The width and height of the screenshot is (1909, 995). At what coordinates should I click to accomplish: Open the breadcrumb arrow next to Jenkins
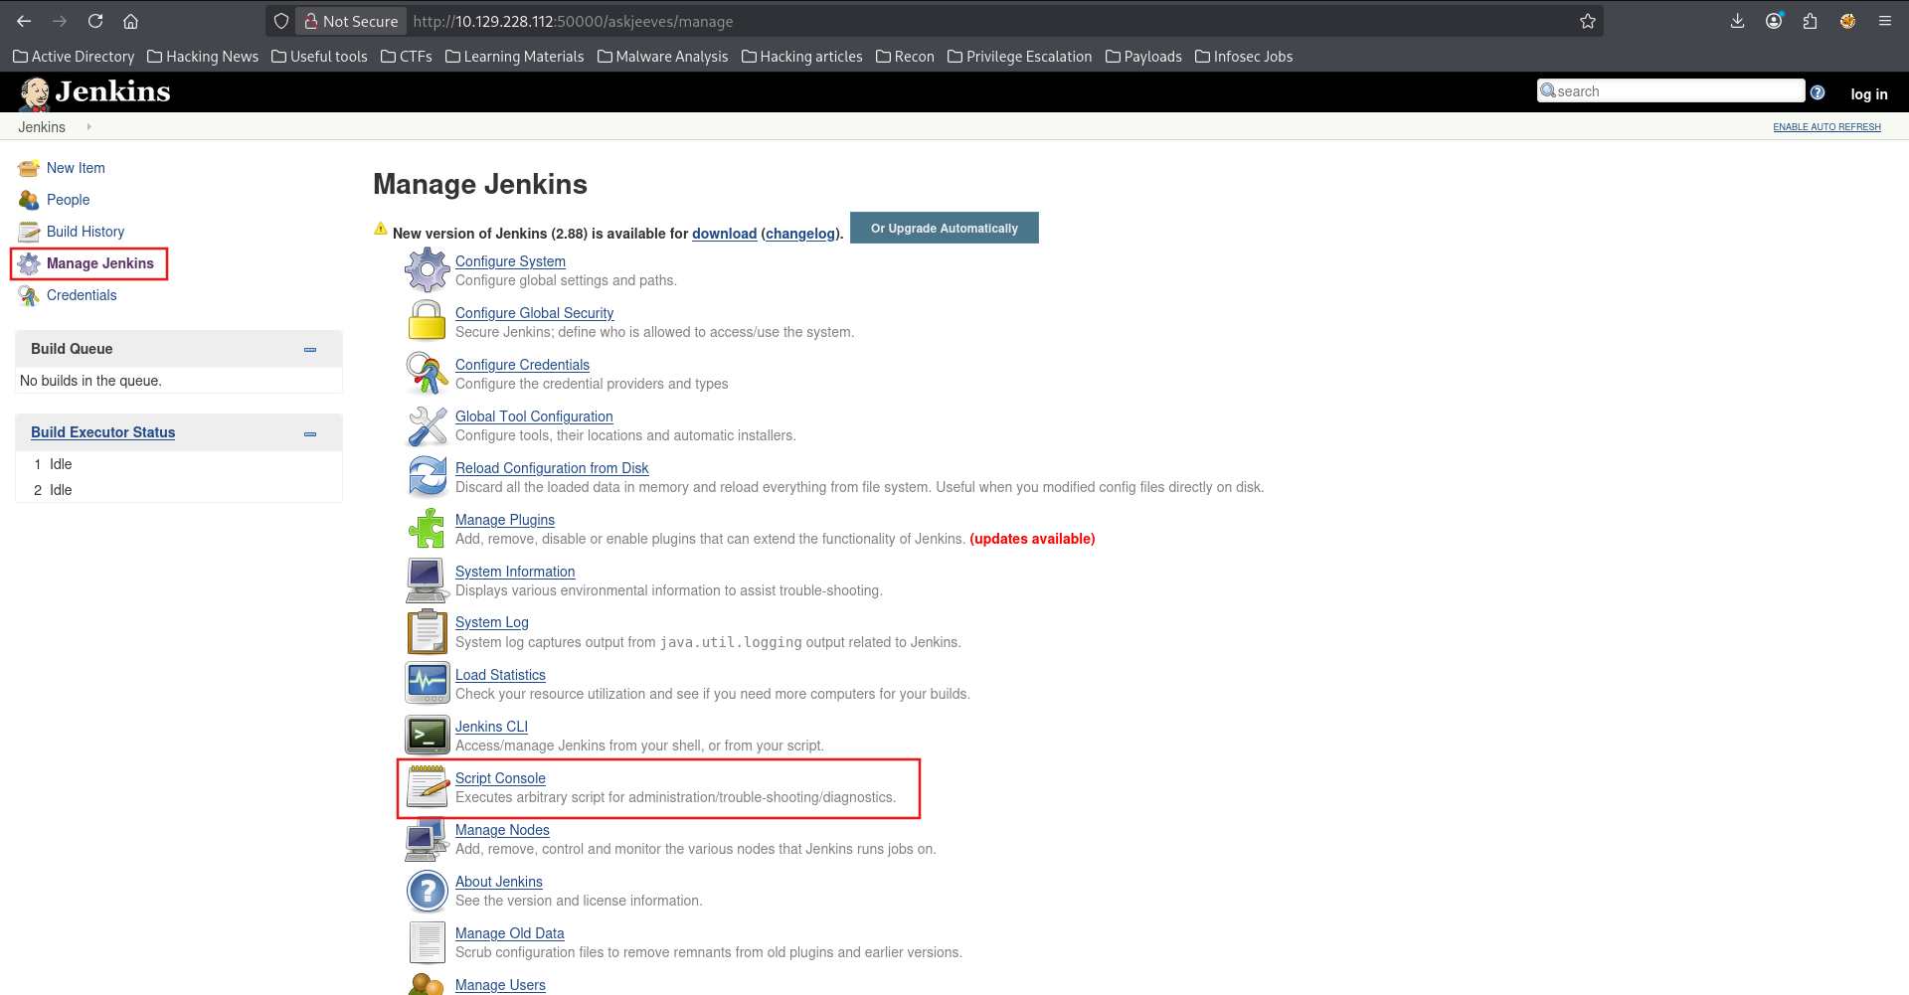(x=87, y=127)
